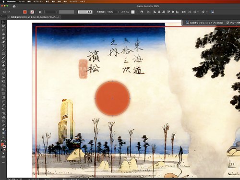The image size is (240, 180).
Task: Select the document tab 341.05% CMYK
Action: pyautogui.click(x=35, y=17)
